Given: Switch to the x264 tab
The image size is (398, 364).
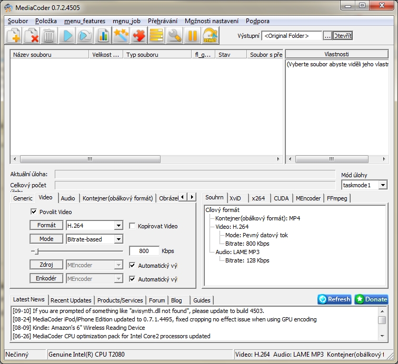Looking at the screenshot, I should [258, 198].
